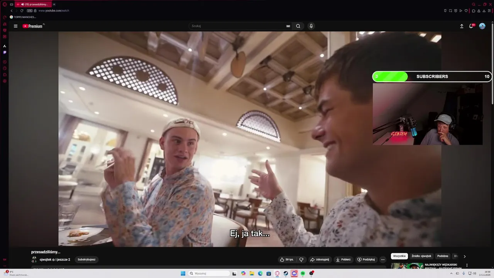Open TOPPS MANCHES bookmark
Screen dimensions: 494x278
(x=23, y=17)
